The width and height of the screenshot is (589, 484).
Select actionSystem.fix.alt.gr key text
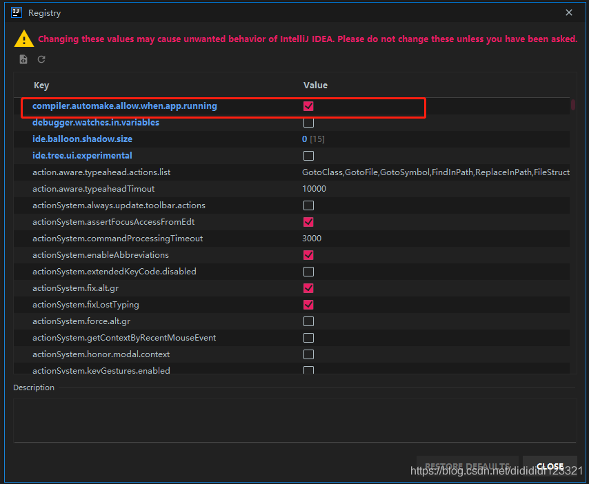tap(75, 288)
